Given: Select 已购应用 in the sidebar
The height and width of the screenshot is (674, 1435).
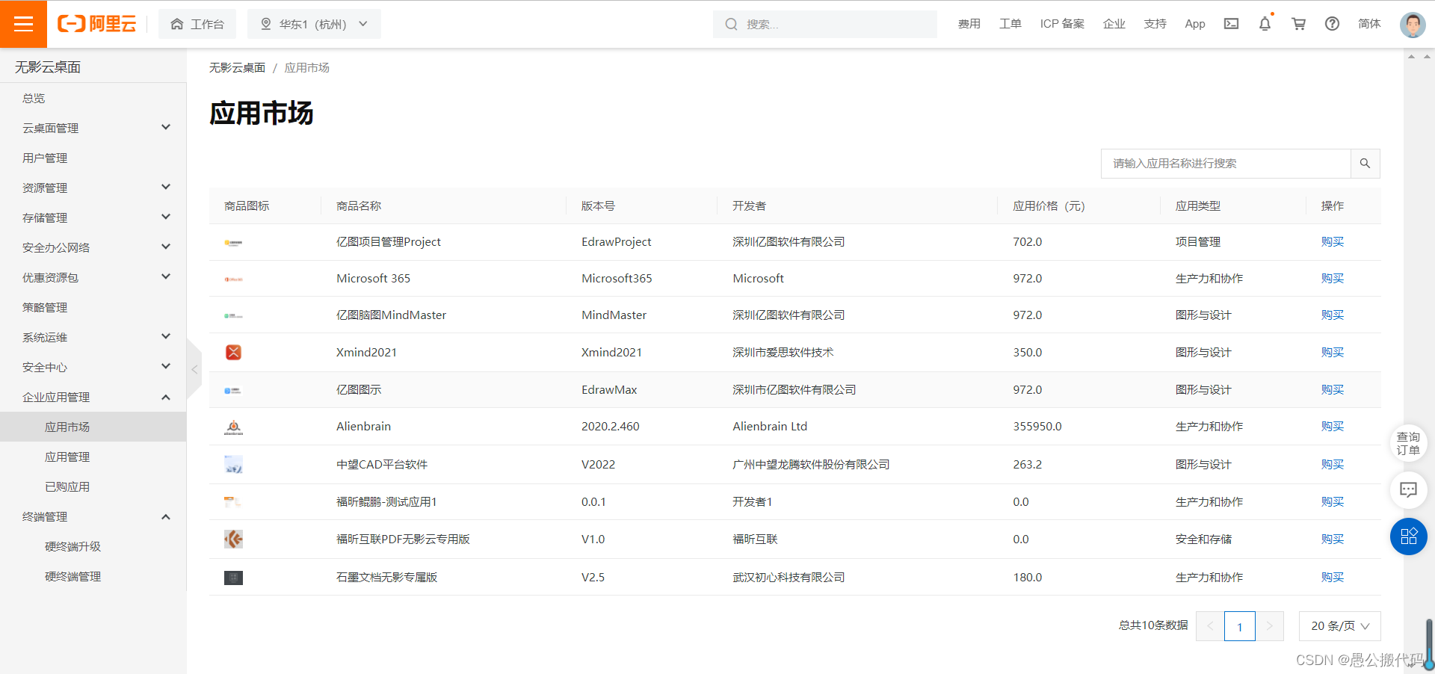Looking at the screenshot, I should (93, 486).
